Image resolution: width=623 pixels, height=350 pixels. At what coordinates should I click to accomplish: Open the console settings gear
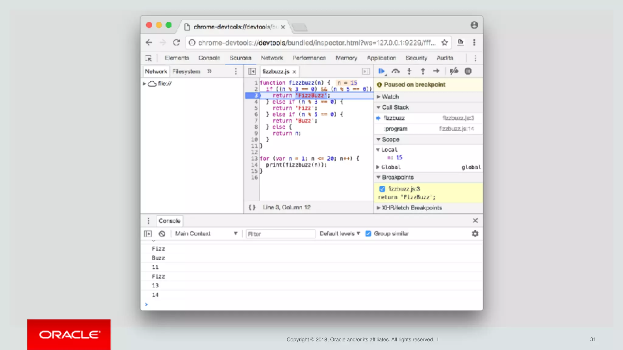pyautogui.click(x=475, y=233)
